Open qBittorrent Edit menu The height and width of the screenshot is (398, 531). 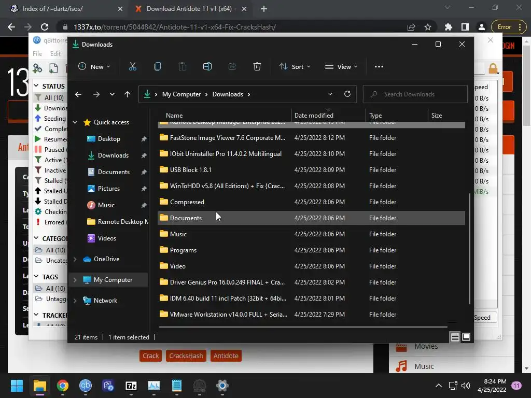point(55,54)
